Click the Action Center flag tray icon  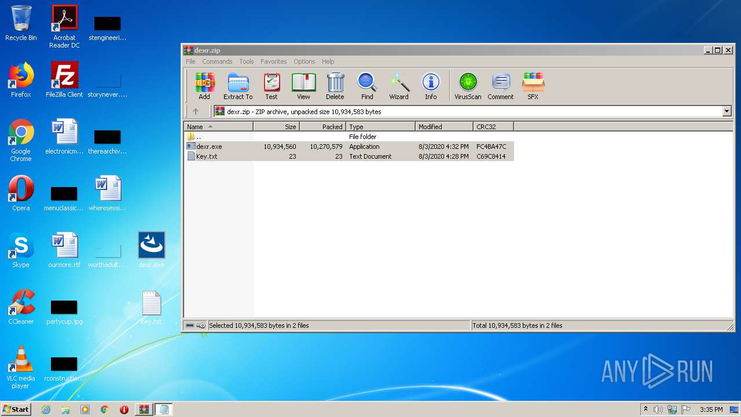(x=686, y=409)
